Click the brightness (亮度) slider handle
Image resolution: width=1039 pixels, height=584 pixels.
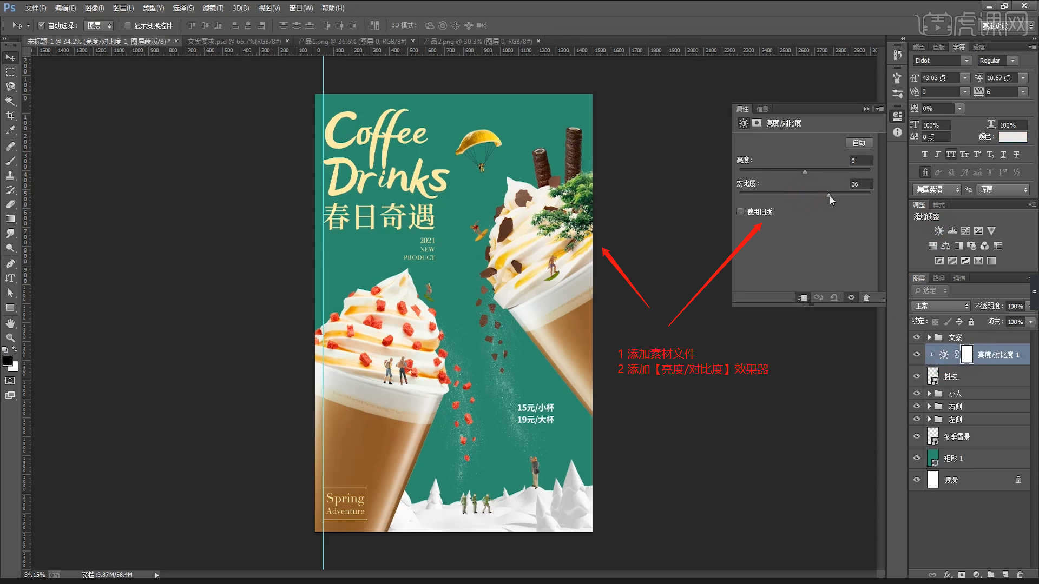click(x=805, y=172)
